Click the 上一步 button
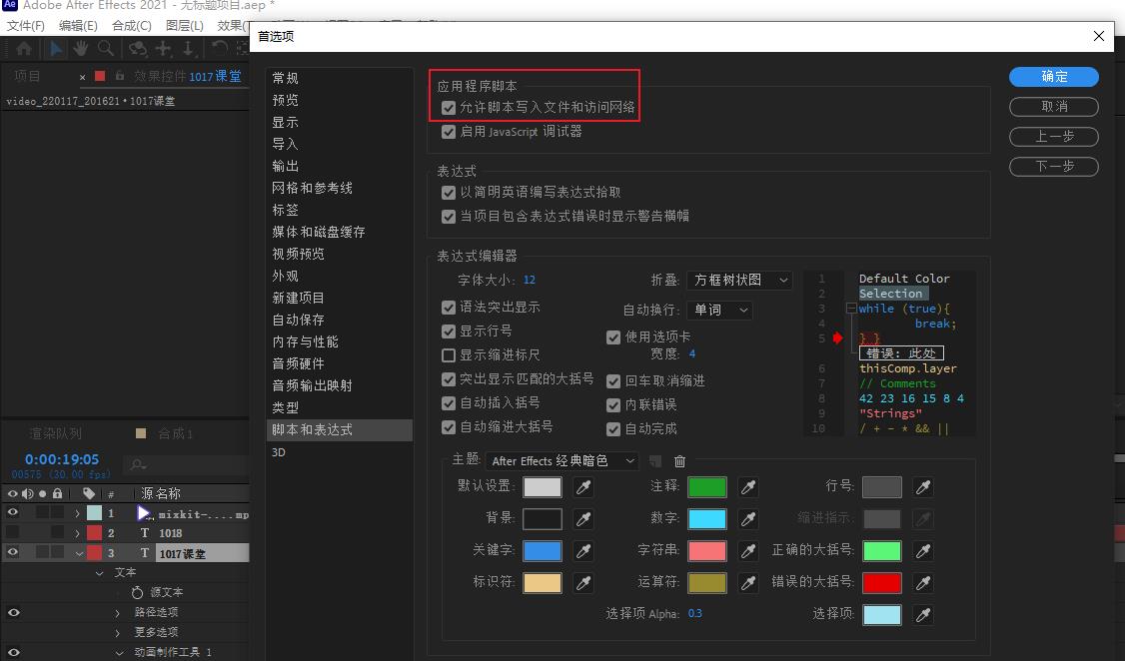This screenshot has height=661, width=1125. click(x=1054, y=137)
